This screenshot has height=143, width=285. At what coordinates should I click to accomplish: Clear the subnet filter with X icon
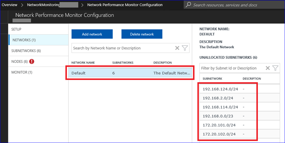tap(267, 68)
